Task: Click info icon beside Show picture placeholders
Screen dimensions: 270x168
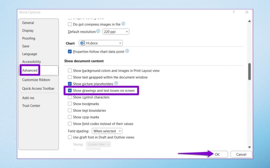Action: [116, 83]
